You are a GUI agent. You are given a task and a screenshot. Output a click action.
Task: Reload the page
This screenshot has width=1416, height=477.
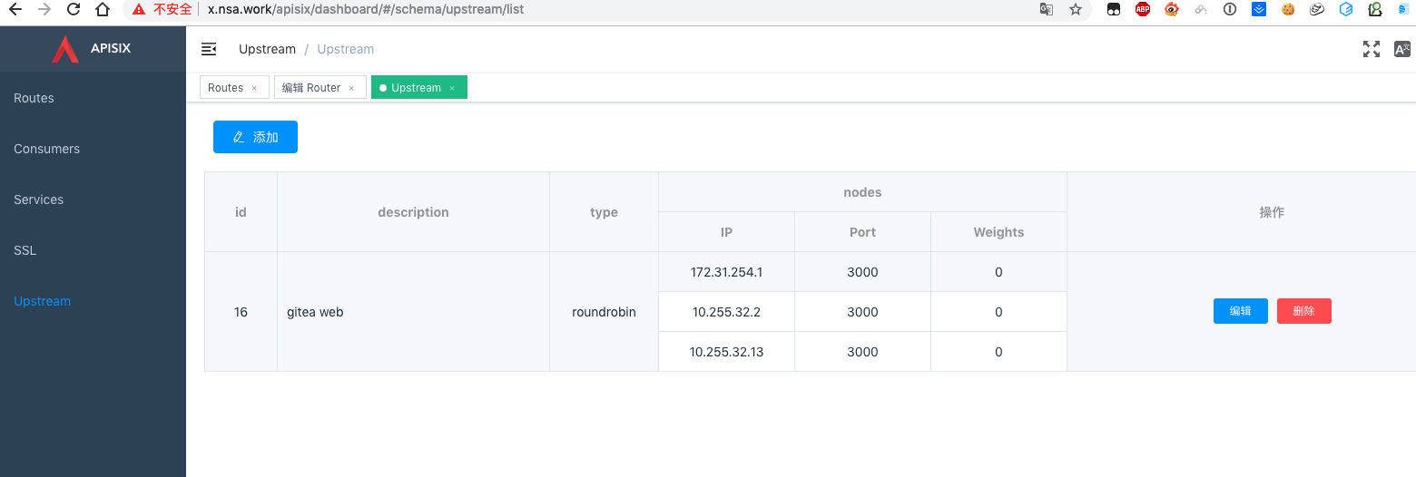coord(74,9)
